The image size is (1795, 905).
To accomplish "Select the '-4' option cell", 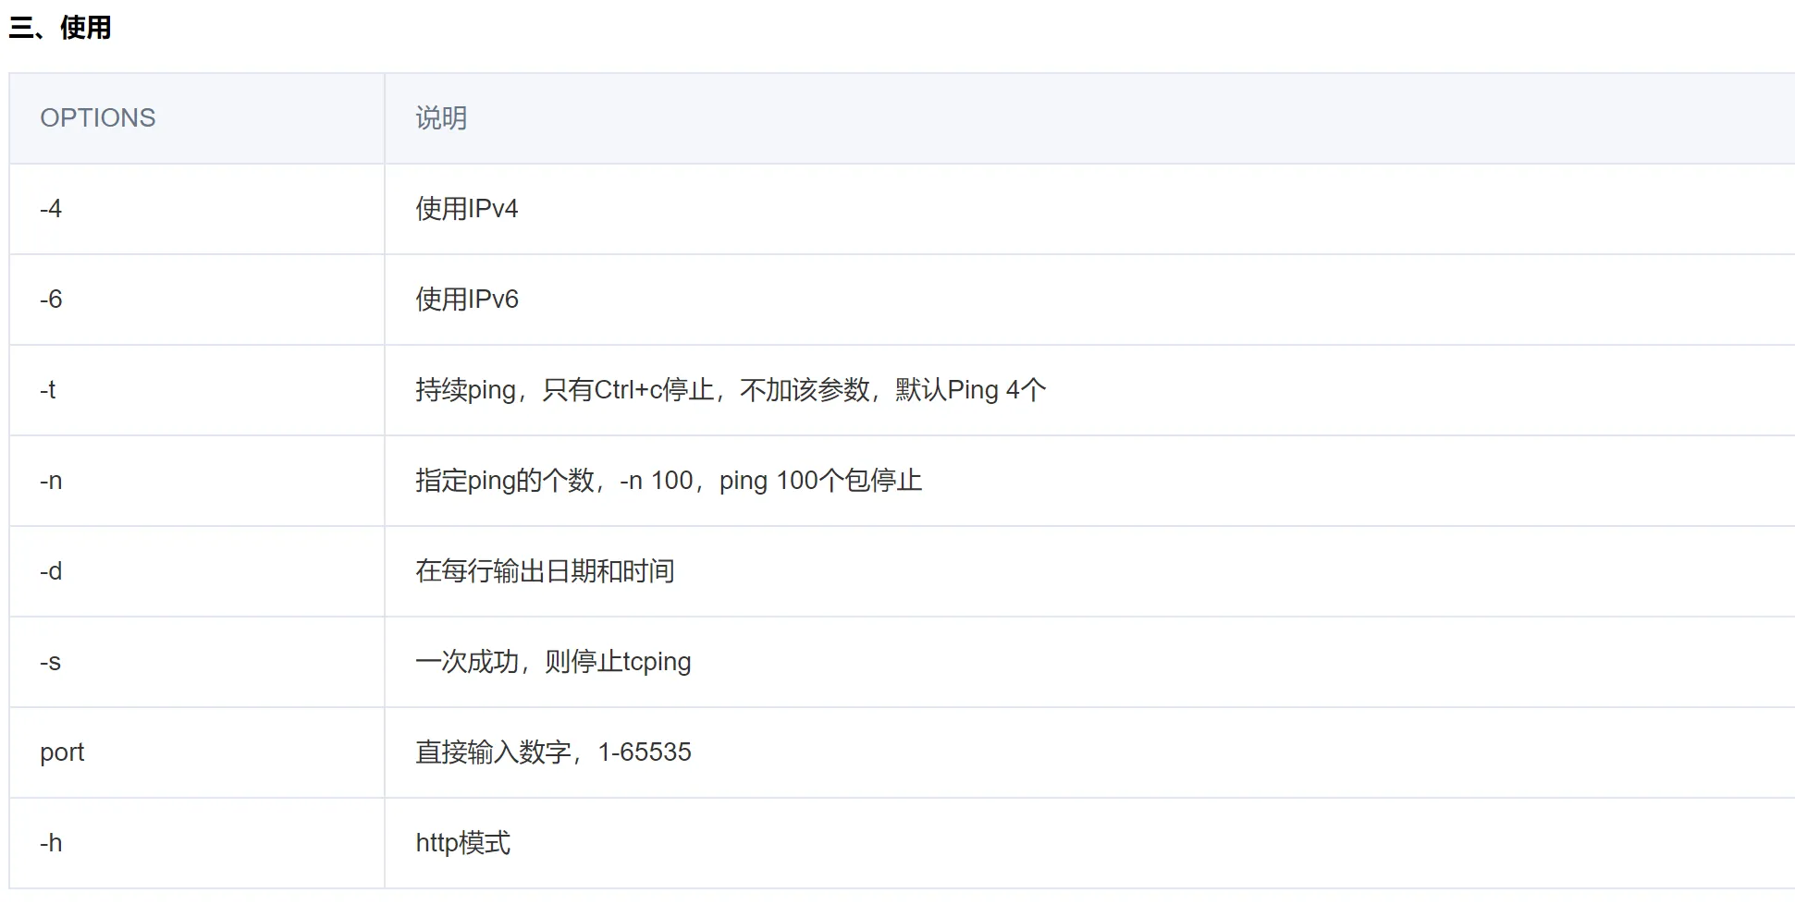I will (51, 209).
